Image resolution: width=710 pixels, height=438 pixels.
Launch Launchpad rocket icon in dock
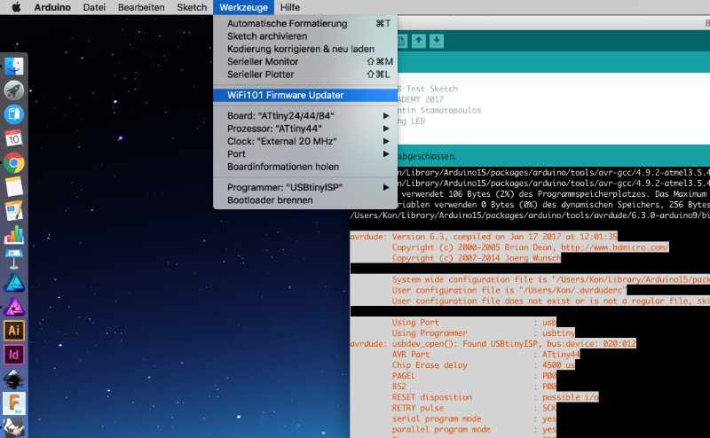(14, 90)
